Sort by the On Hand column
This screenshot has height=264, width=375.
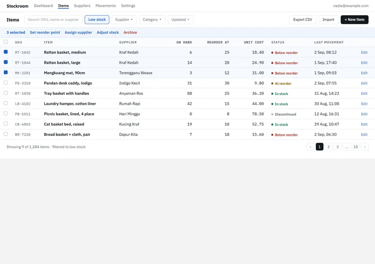tap(184, 43)
